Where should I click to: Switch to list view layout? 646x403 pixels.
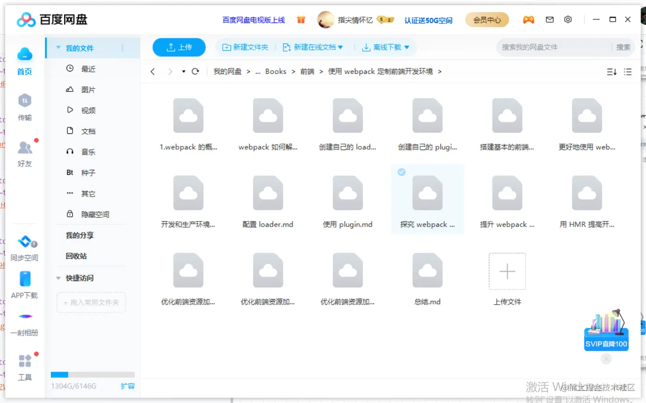click(x=628, y=72)
